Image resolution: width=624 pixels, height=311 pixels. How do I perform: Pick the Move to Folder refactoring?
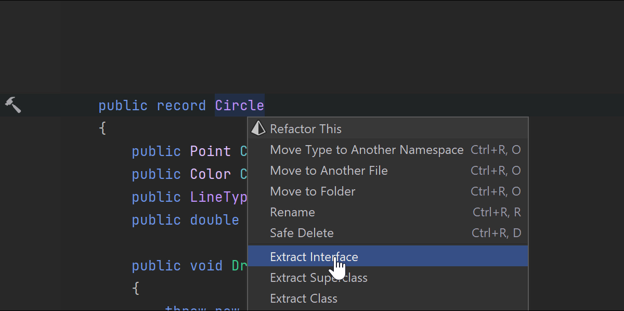point(313,191)
